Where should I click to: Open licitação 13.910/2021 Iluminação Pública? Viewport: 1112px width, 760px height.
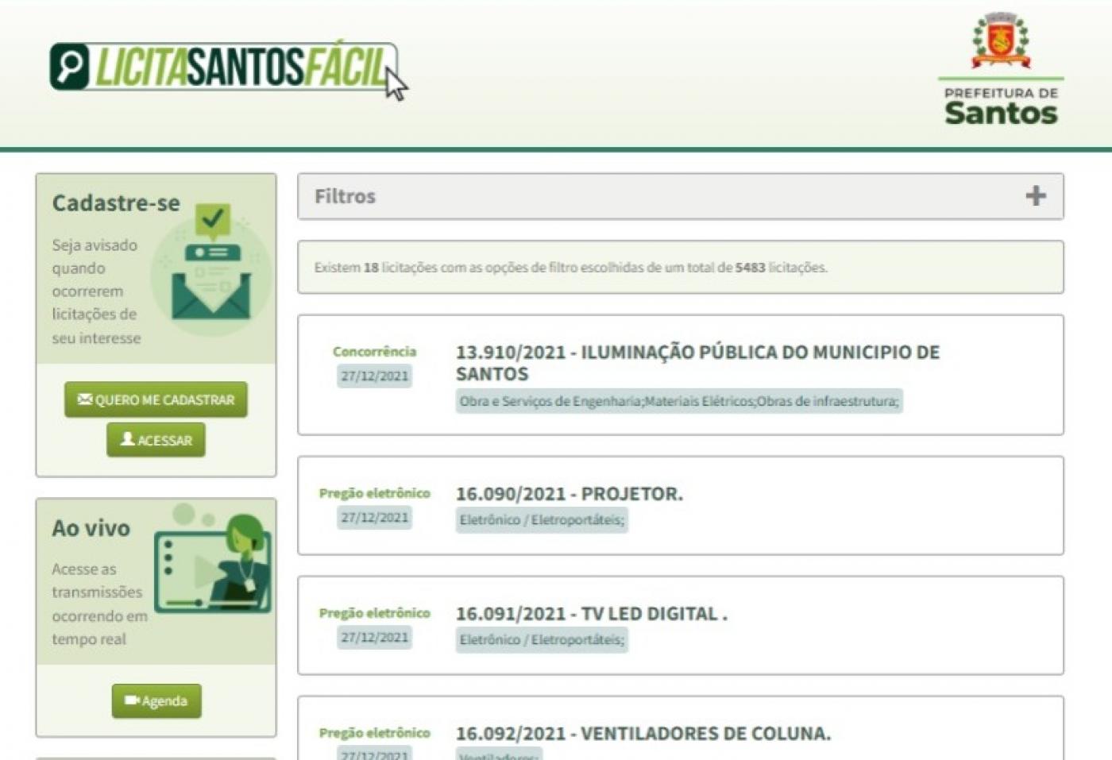point(697,363)
